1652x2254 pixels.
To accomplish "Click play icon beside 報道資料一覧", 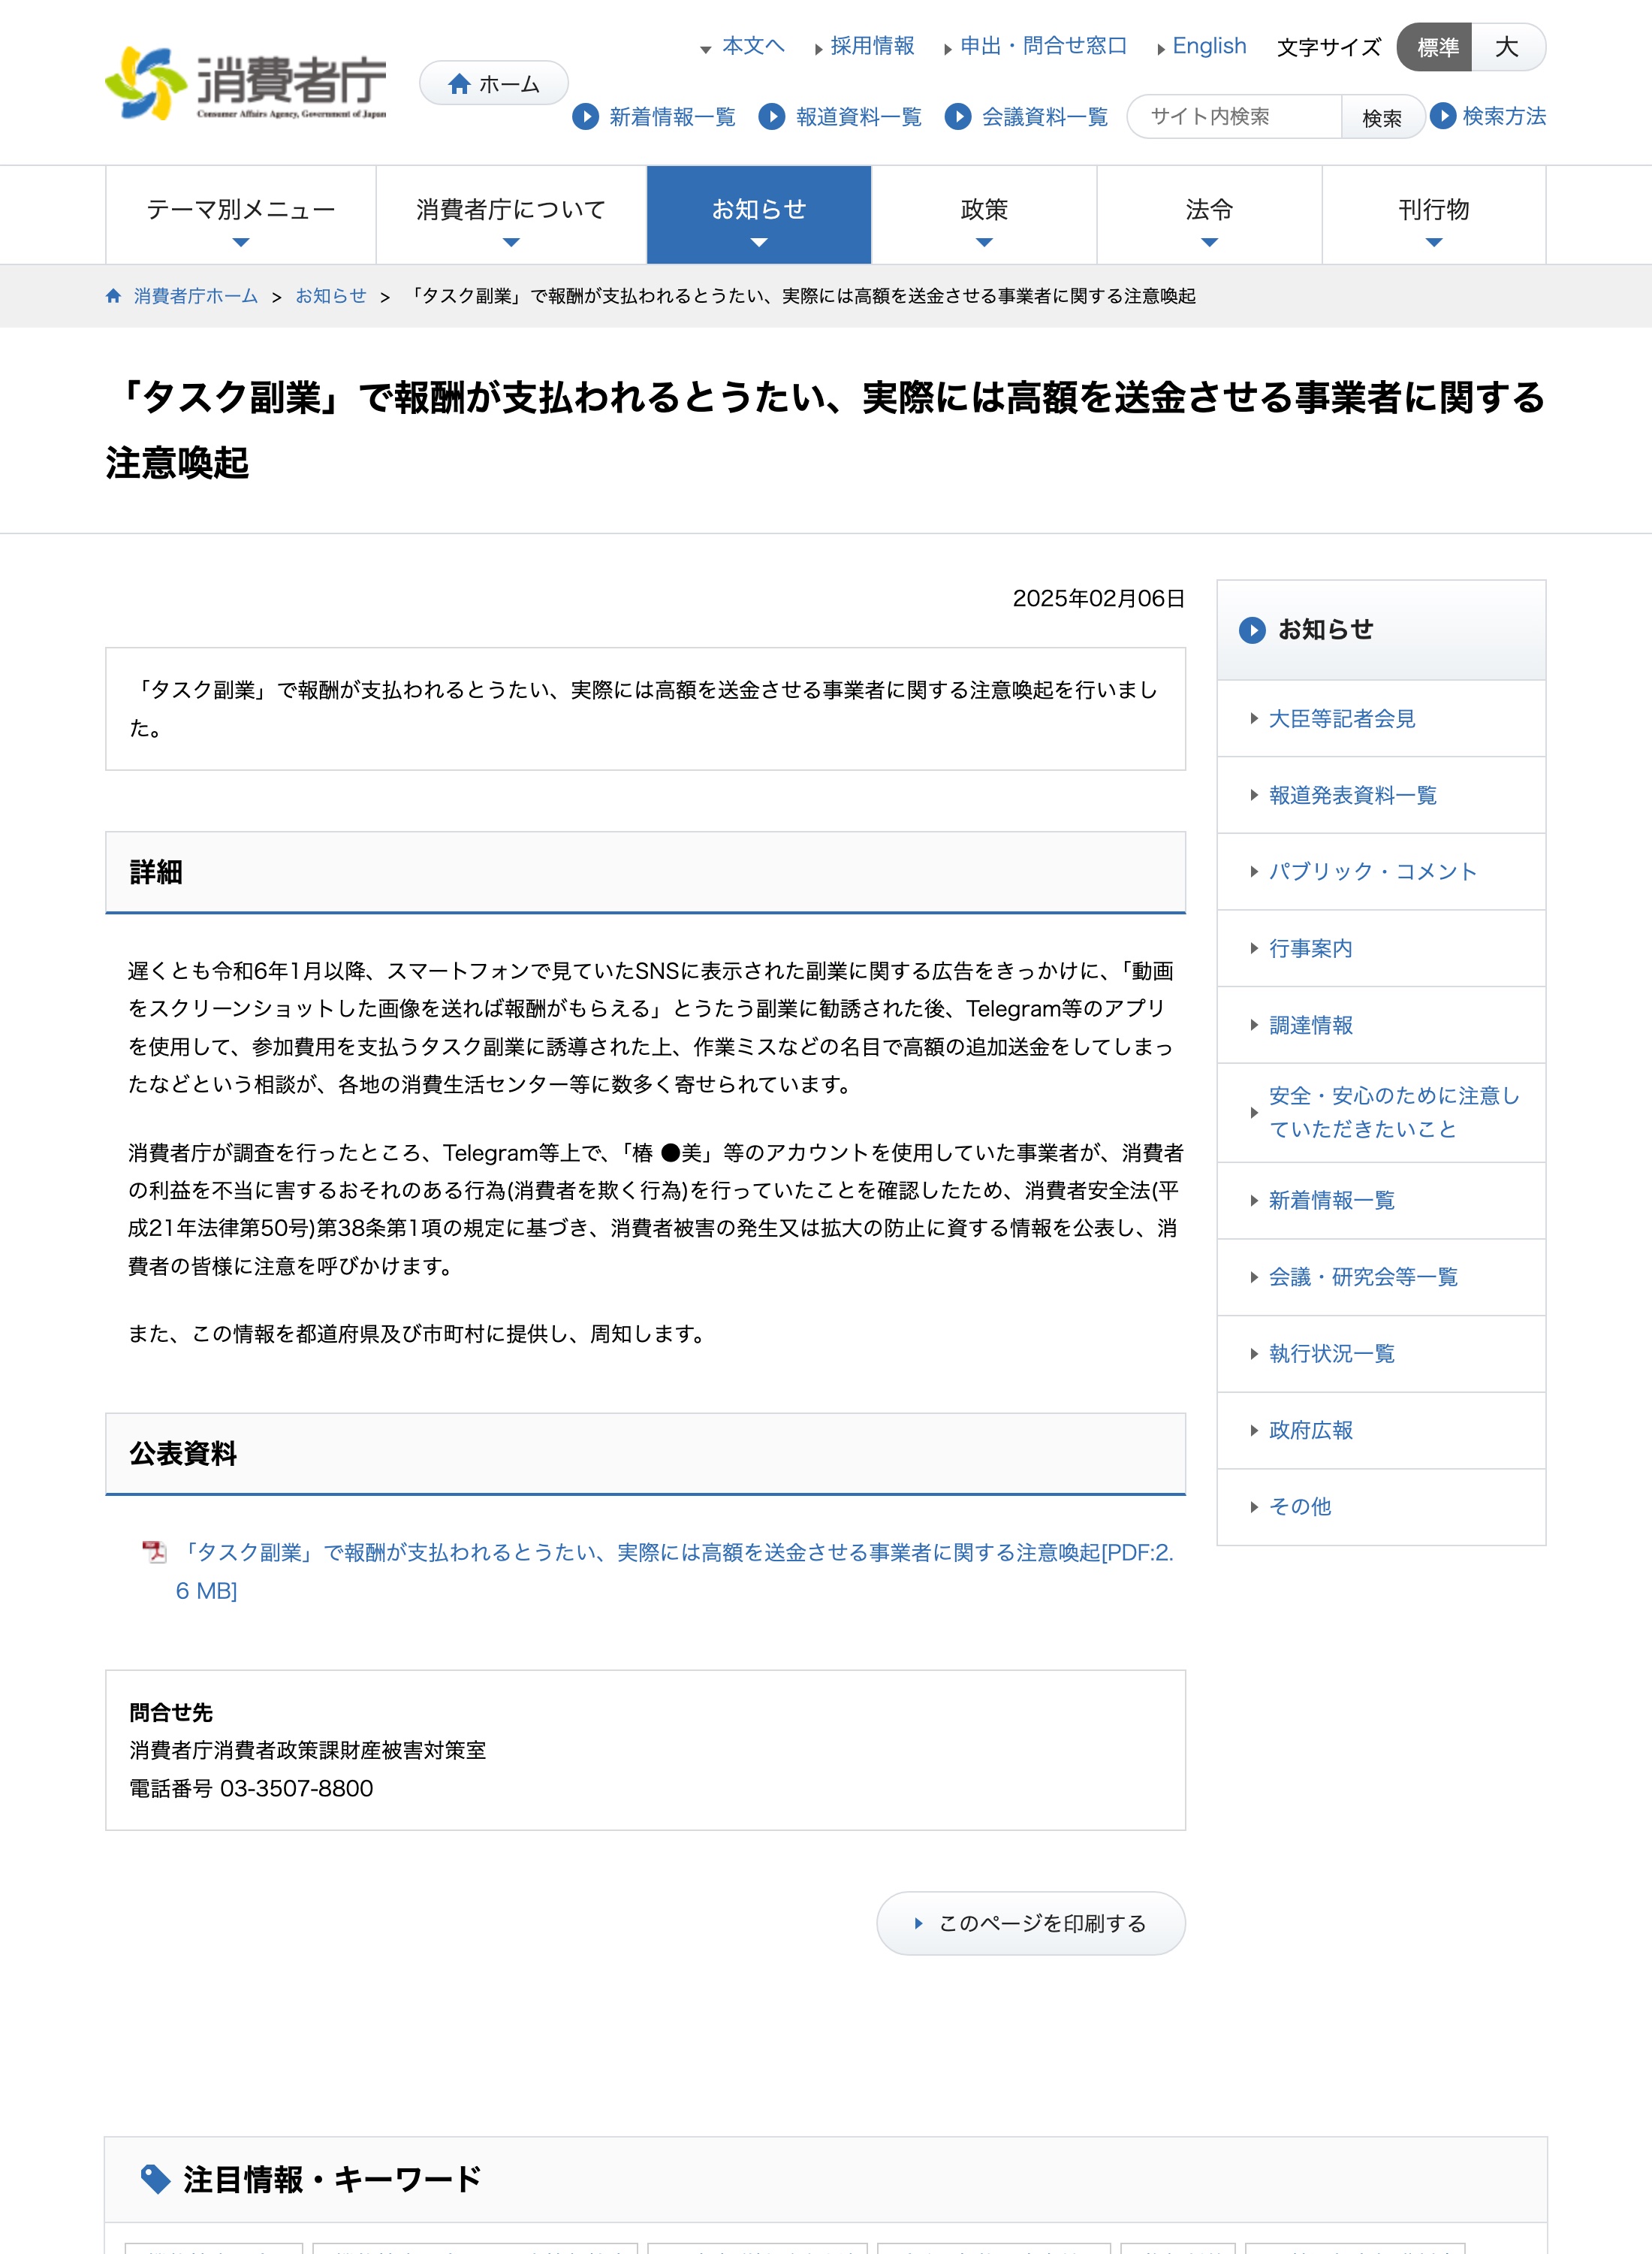I will click(771, 117).
